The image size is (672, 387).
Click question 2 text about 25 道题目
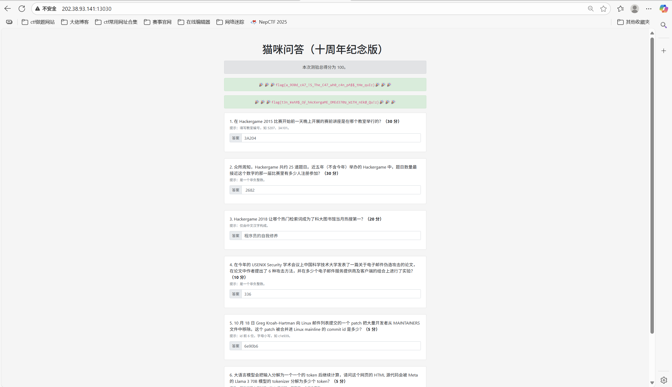point(323,170)
